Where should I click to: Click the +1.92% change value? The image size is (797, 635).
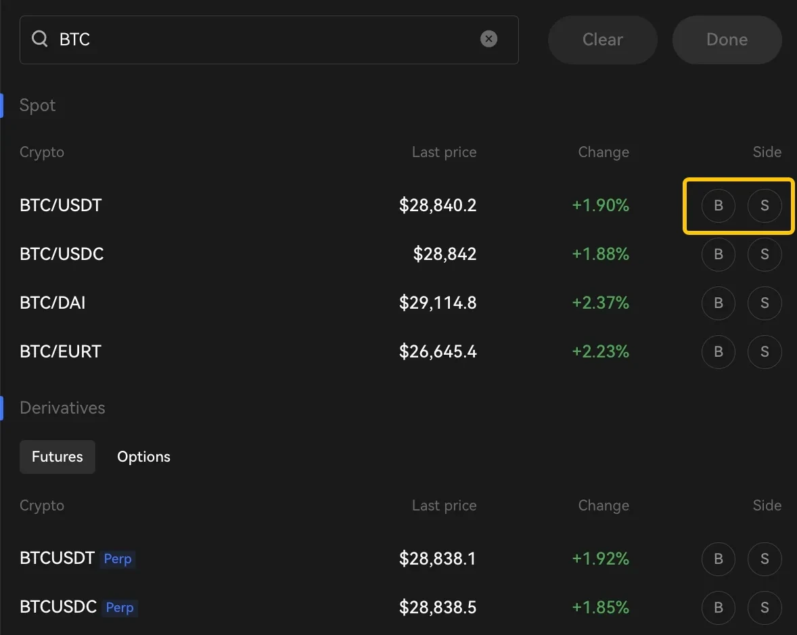600,559
